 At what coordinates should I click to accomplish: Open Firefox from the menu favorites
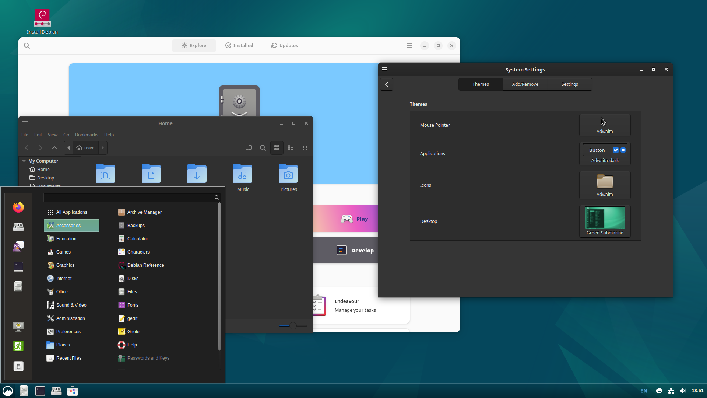click(18, 207)
